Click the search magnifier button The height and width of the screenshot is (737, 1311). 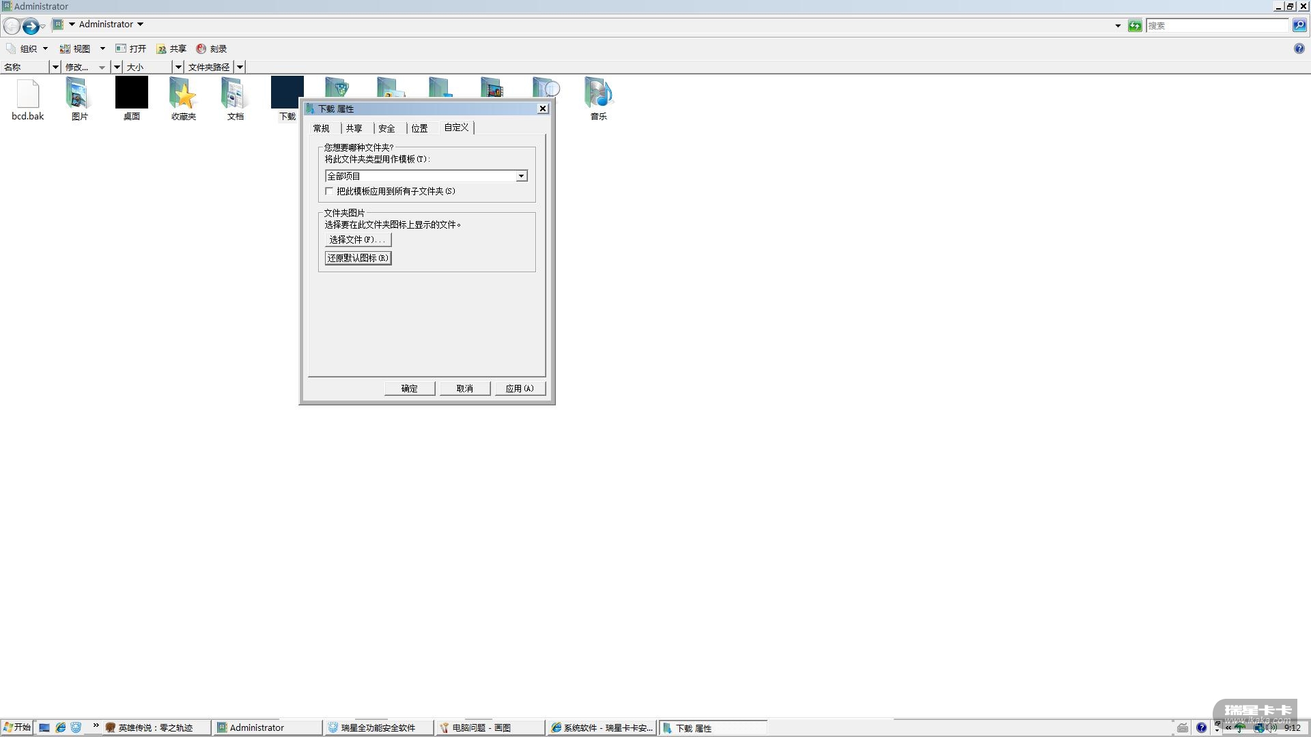[1299, 25]
